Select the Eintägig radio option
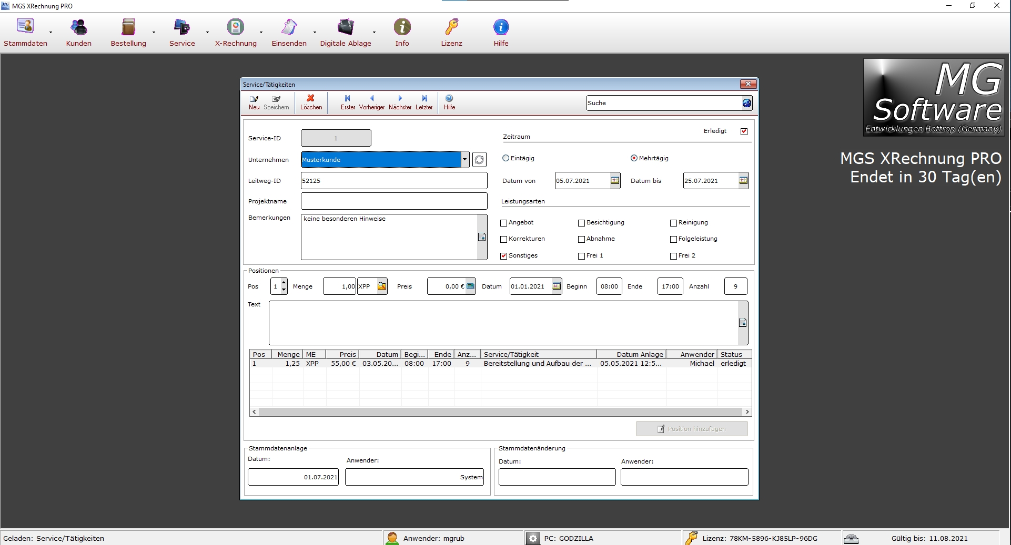The height and width of the screenshot is (545, 1011). pos(506,158)
